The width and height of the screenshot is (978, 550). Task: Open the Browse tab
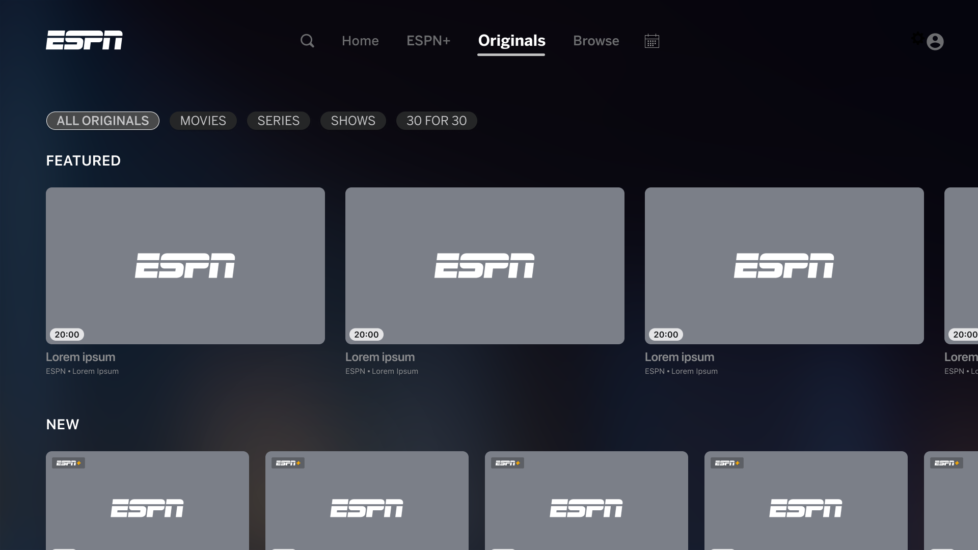(x=596, y=41)
